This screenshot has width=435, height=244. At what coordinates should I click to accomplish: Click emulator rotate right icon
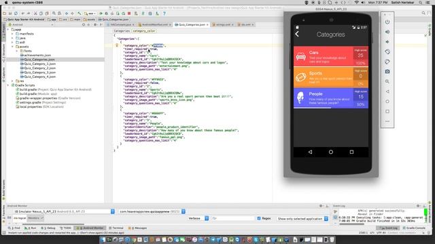click(387, 62)
